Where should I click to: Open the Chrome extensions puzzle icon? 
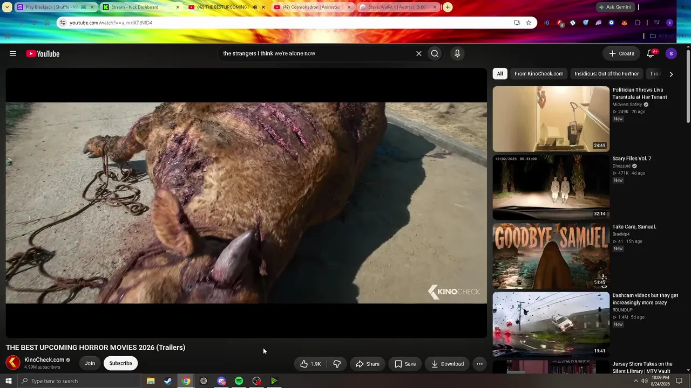coord(638,23)
